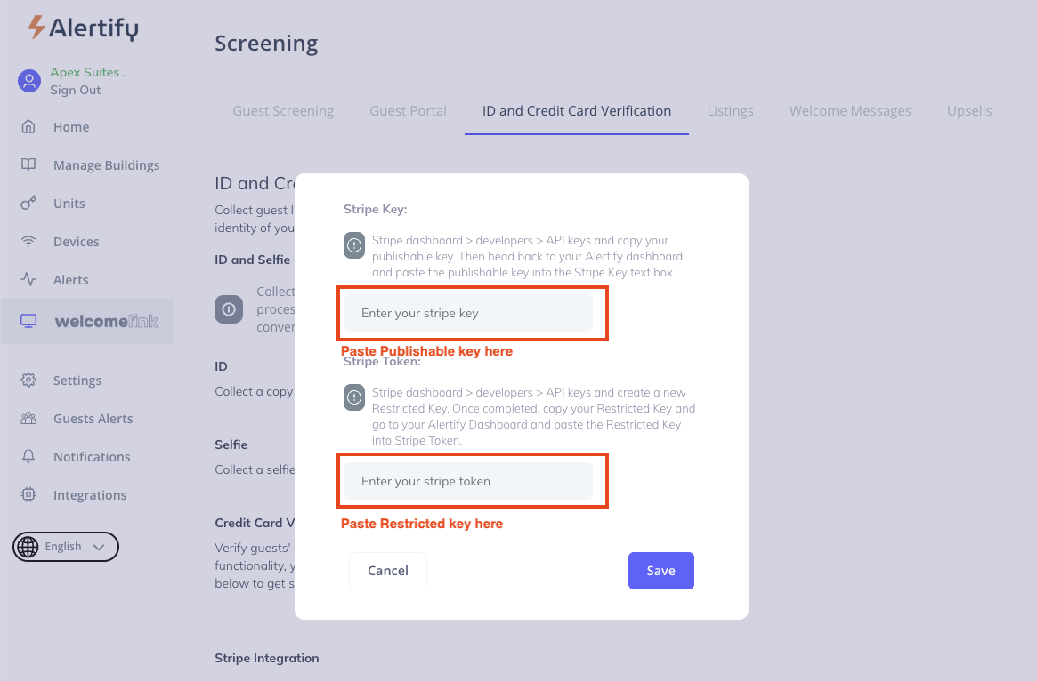Click the Units key icon
1037x681 pixels.
coord(28,204)
